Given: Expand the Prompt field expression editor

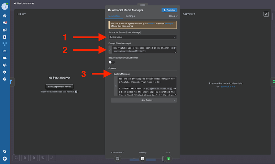Looking at the screenshot, I should coord(175,52).
